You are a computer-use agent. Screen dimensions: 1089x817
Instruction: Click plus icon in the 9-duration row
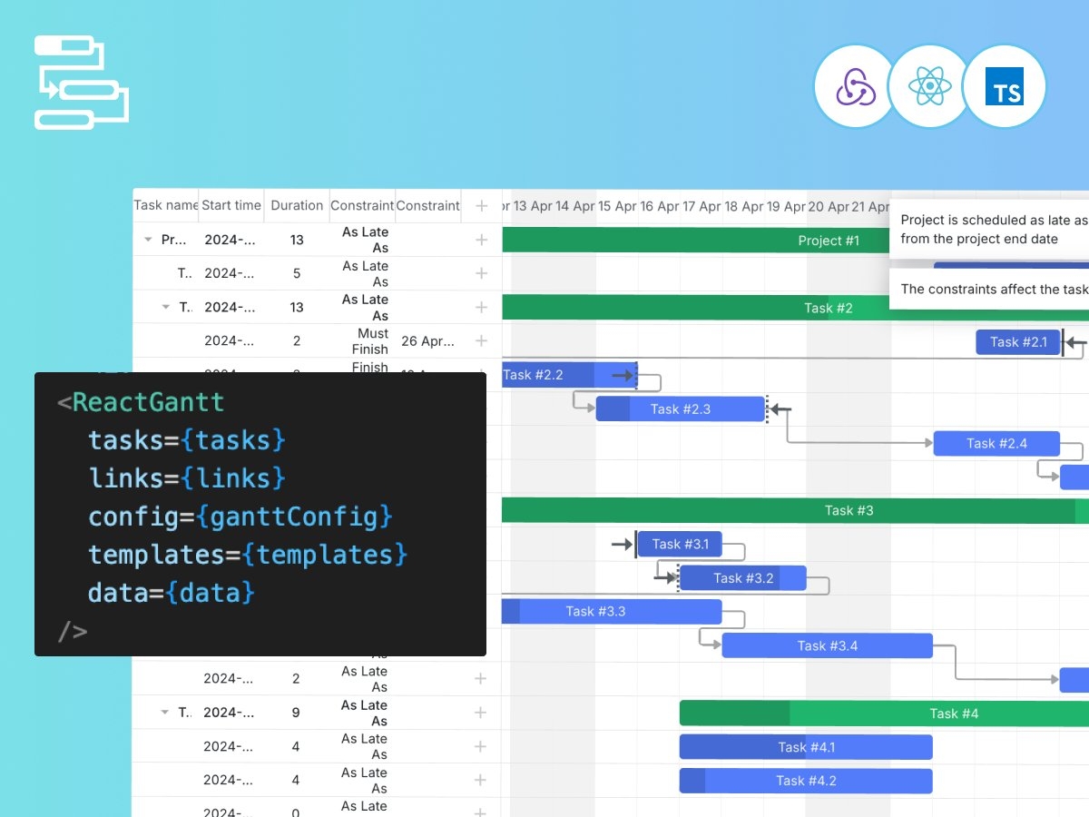(x=481, y=713)
